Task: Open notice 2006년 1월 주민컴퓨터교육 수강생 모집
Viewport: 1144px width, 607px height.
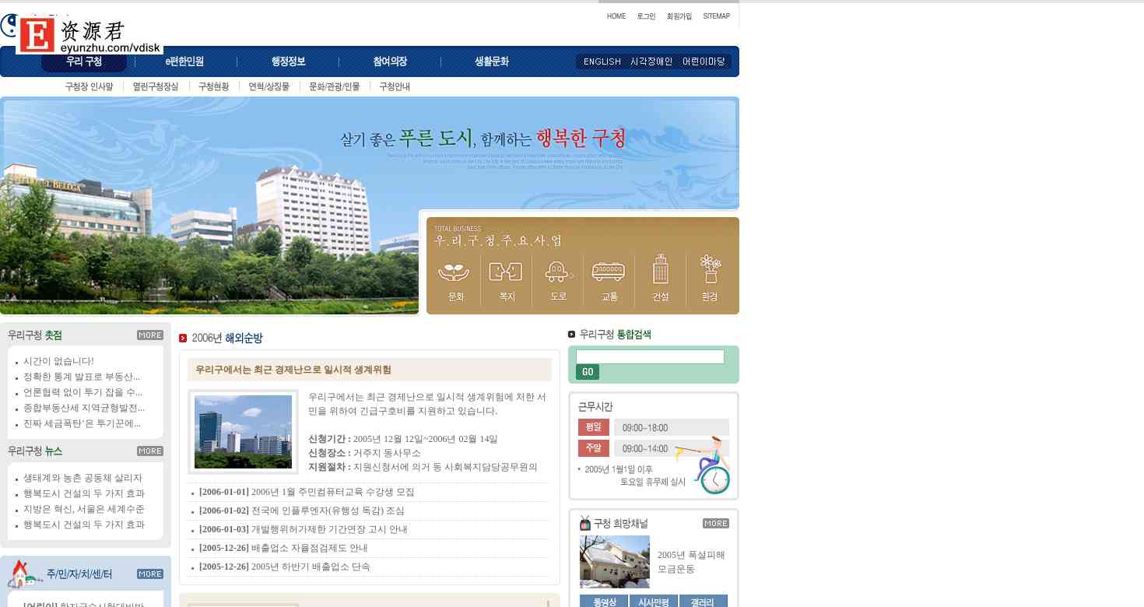Action: pyautogui.click(x=332, y=492)
